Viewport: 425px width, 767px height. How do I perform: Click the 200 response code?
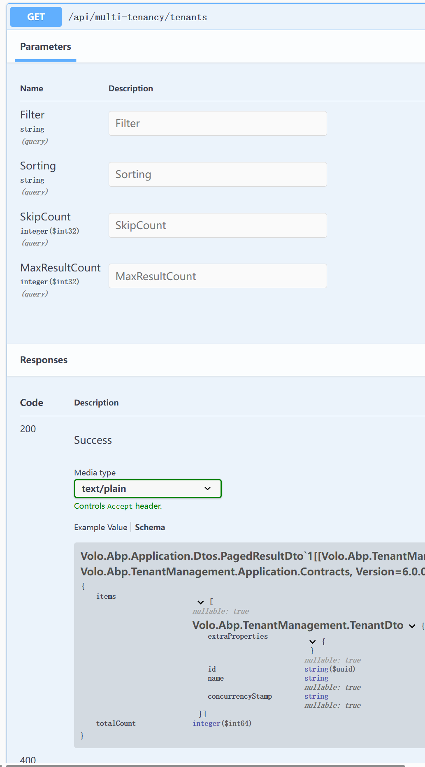coord(28,429)
